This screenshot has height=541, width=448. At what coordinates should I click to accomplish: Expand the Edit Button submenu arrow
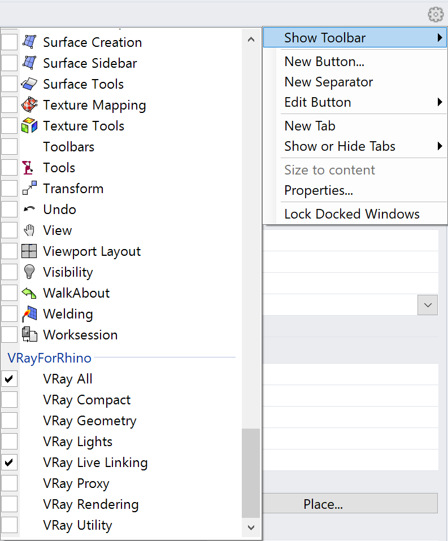coord(440,102)
